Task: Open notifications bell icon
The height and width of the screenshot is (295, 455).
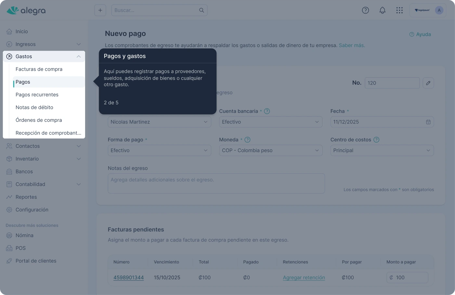Action: click(382, 10)
